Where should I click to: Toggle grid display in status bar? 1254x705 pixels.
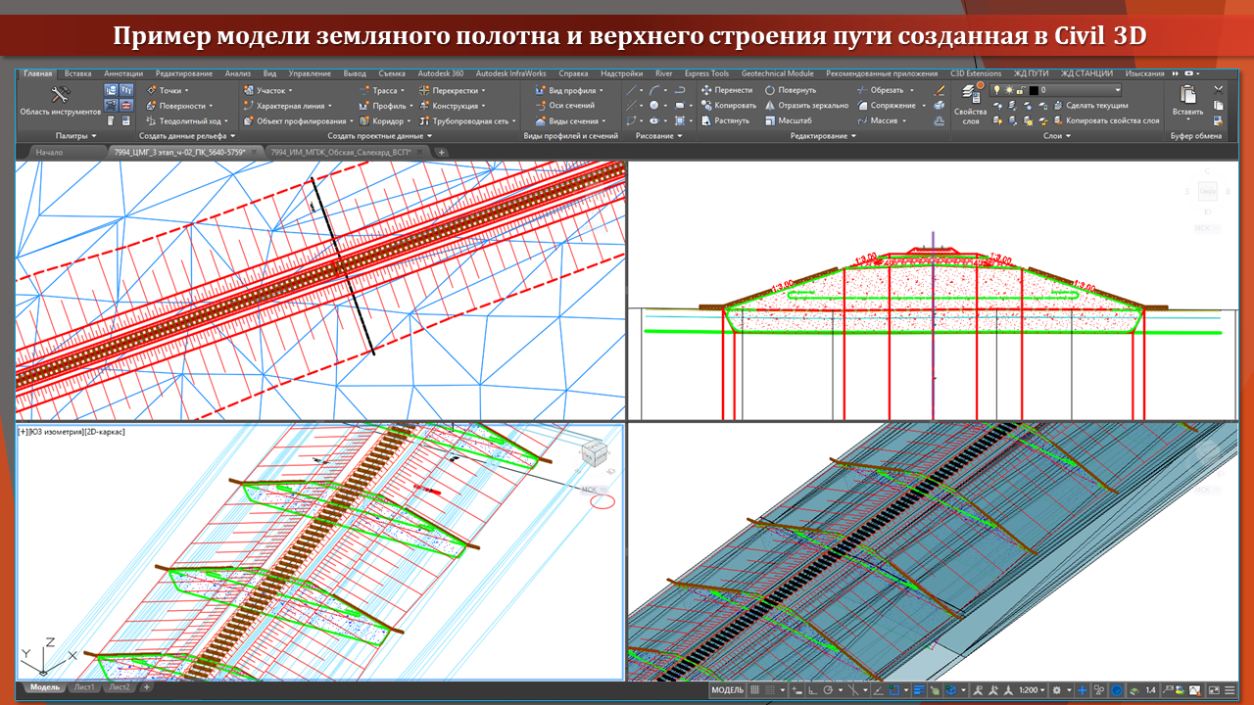pyautogui.click(x=754, y=689)
